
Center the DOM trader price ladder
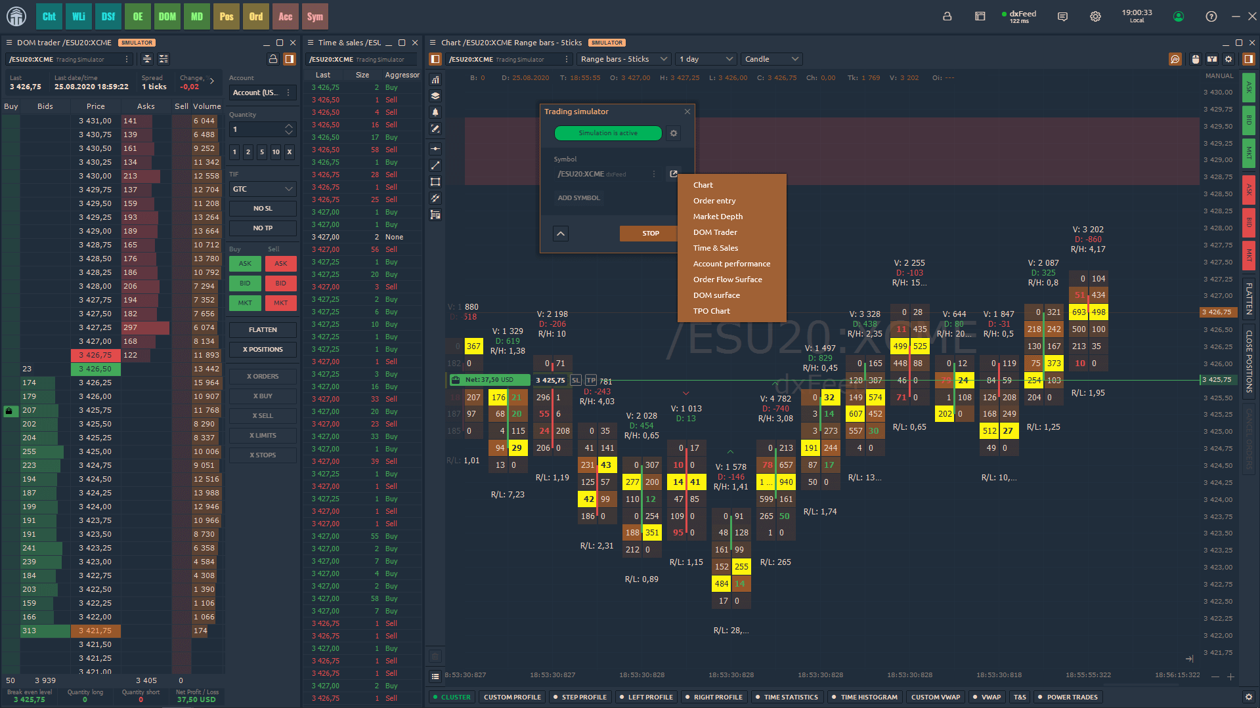tap(147, 59)
